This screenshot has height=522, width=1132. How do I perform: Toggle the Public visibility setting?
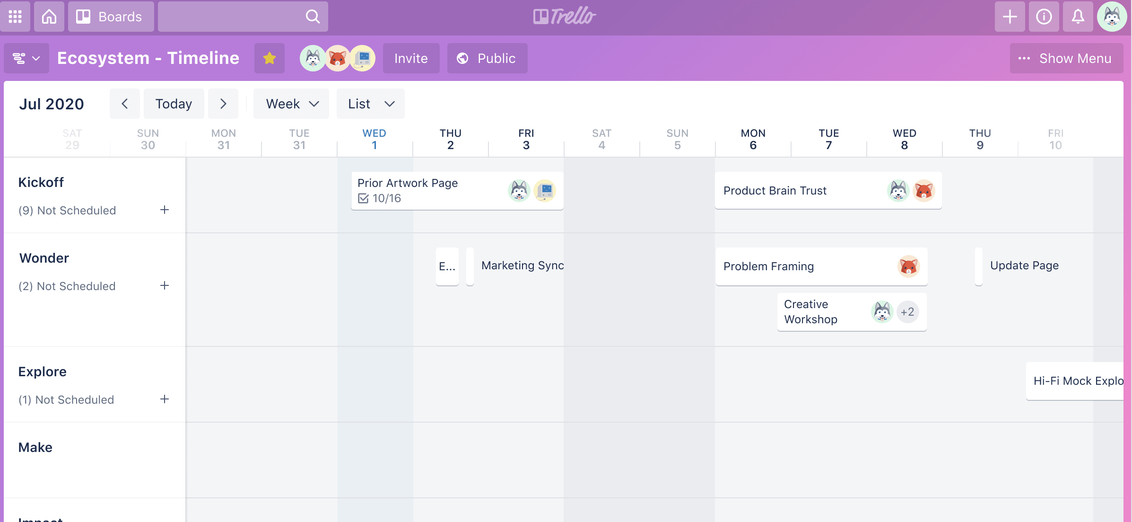[487, 58]
